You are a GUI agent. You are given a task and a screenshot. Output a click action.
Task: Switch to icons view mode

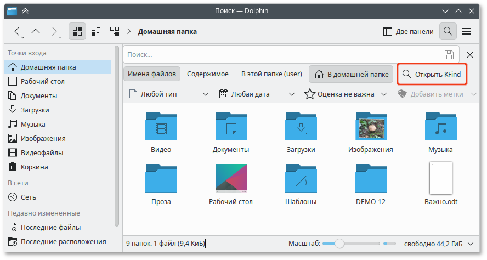[77, 31]
